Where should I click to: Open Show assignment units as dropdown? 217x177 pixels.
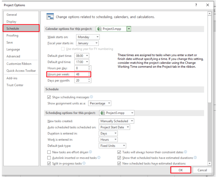coord(100,103)
